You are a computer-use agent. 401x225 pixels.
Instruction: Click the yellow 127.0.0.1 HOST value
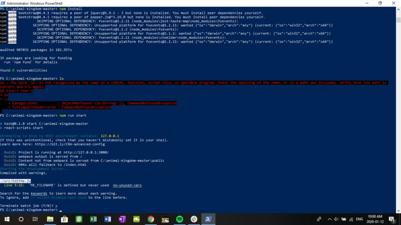[x=110, y=136]
